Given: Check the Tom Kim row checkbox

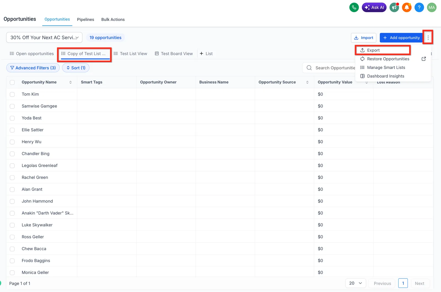Looking at the screenshot, I should point(12,94).
